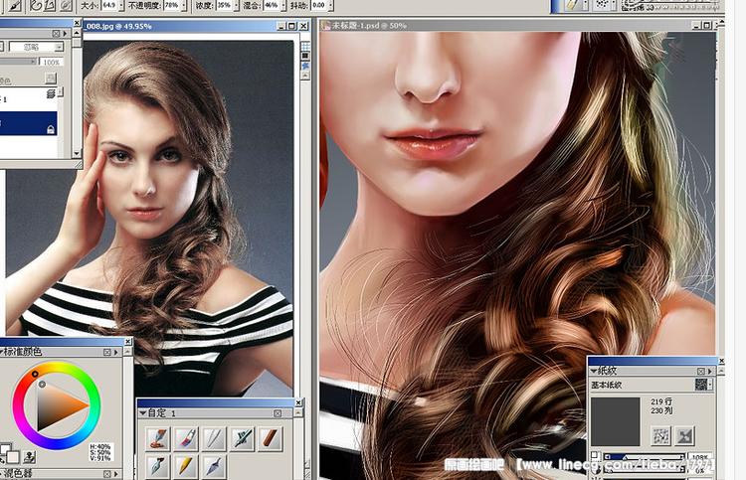Adjust the layer opacity slider

(18, 62)
